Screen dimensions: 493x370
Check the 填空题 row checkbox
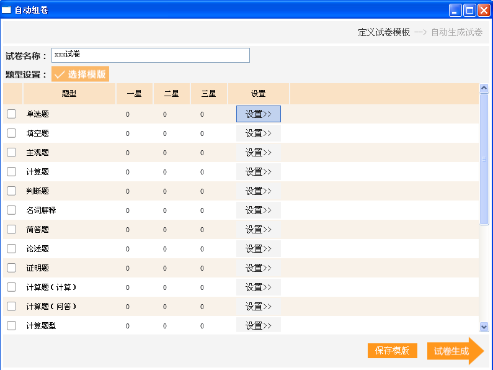point(12,133)
